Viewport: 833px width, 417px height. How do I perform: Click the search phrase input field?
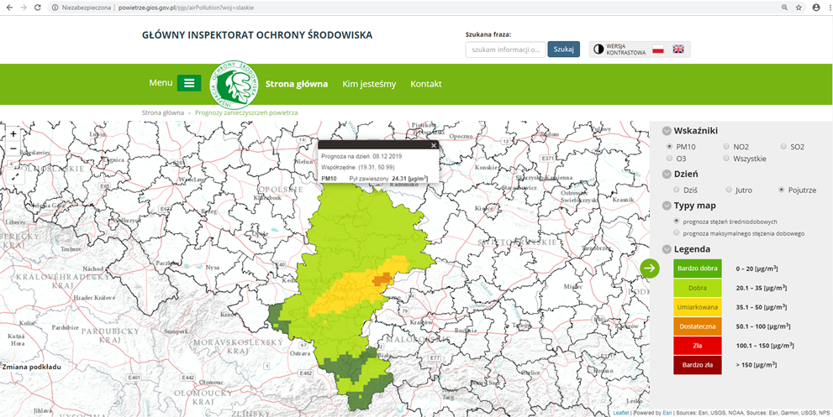point(504,50)
